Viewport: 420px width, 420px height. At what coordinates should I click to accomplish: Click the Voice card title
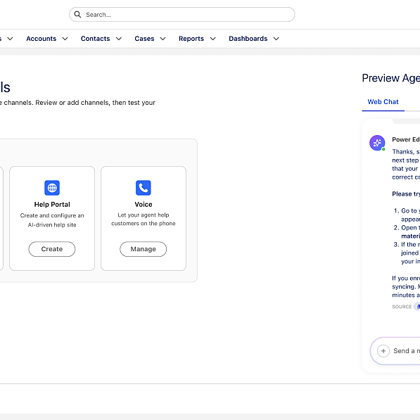point(144,205)
